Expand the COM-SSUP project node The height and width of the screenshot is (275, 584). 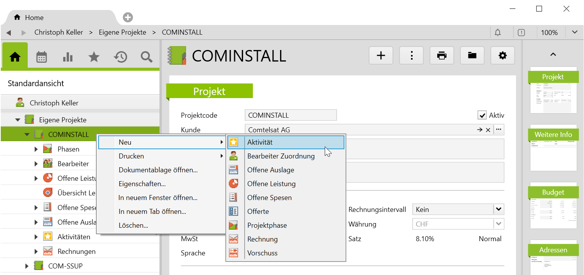click(27, 266)
